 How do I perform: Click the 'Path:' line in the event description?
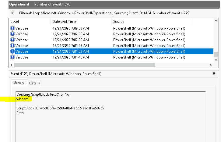click(21, 113)
